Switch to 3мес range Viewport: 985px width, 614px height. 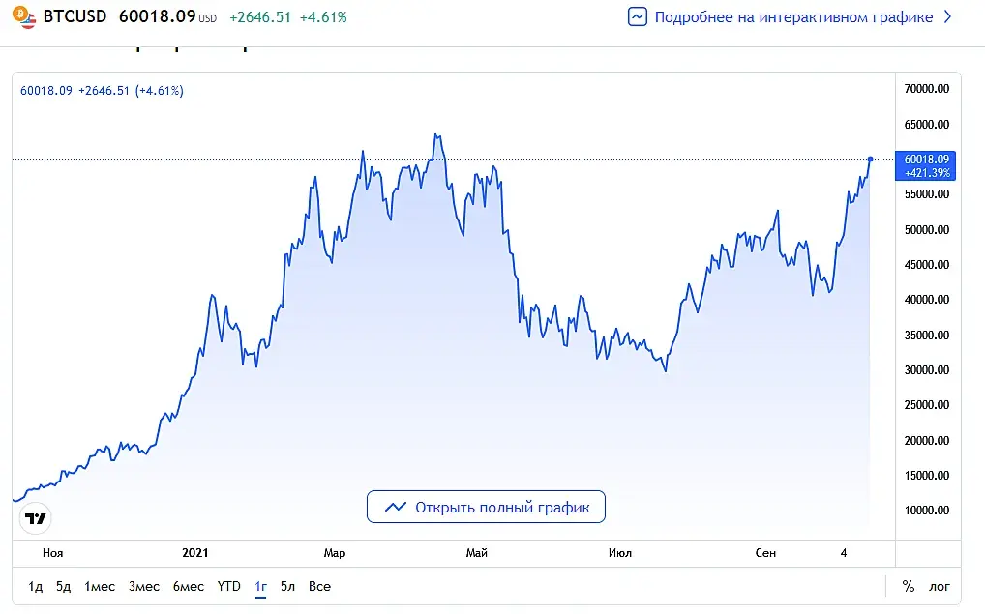coord(144,586)
